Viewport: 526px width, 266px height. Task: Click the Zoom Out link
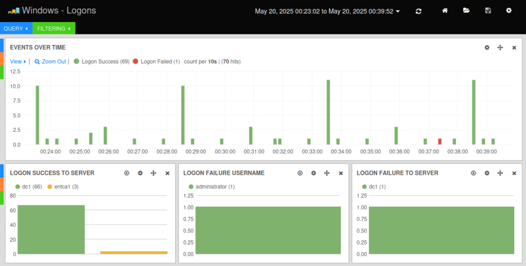pos(50,62)
